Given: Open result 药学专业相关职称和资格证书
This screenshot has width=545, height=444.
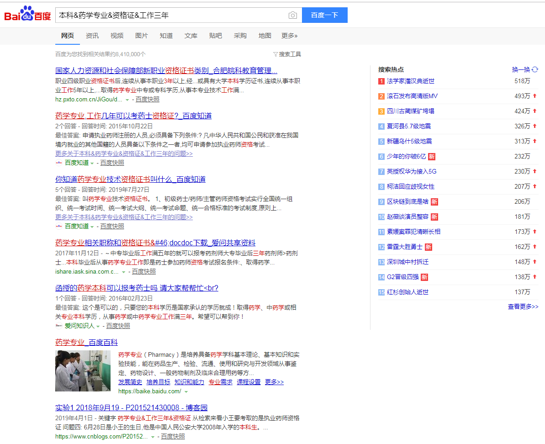Looking at the screenshot, I should [x=155, y=243].
